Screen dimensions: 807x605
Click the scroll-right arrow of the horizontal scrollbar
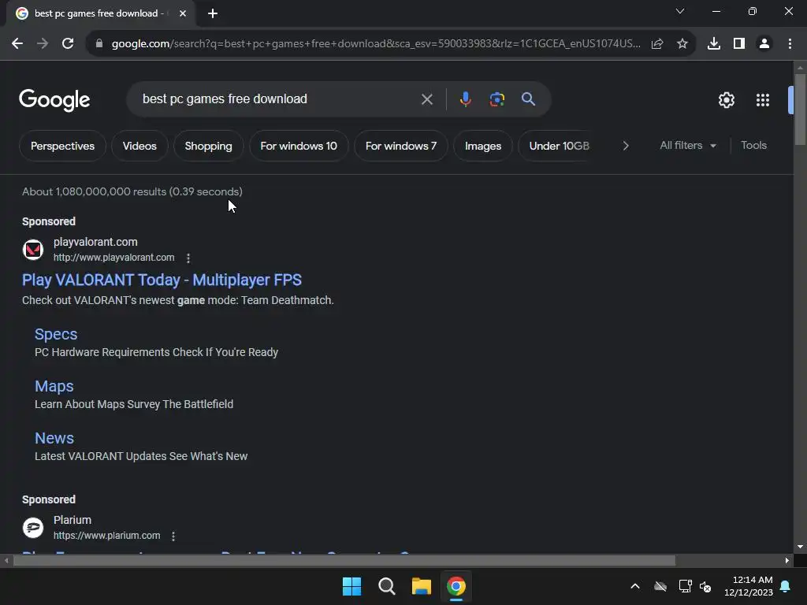(x=787, y=560)
